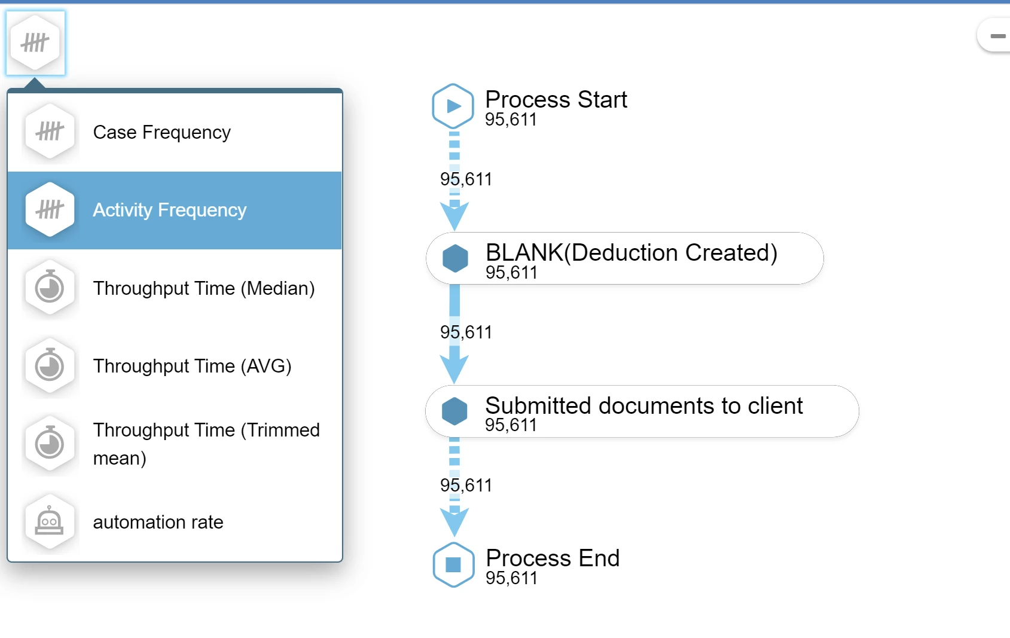
Task: Select Throughput Time (Median) stopwatch icon
Action: click(x=50, y=288)
